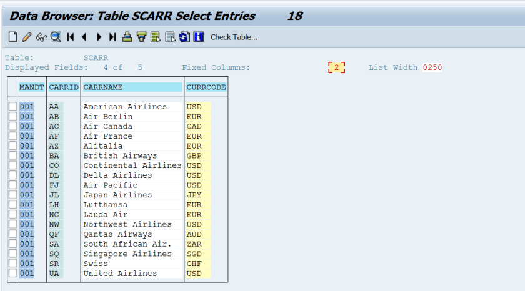Image resolution: width=525 pixels, height=291 pixels.
Task: Check the United Airlines row checkbox
Action: (x=12, y=273)
